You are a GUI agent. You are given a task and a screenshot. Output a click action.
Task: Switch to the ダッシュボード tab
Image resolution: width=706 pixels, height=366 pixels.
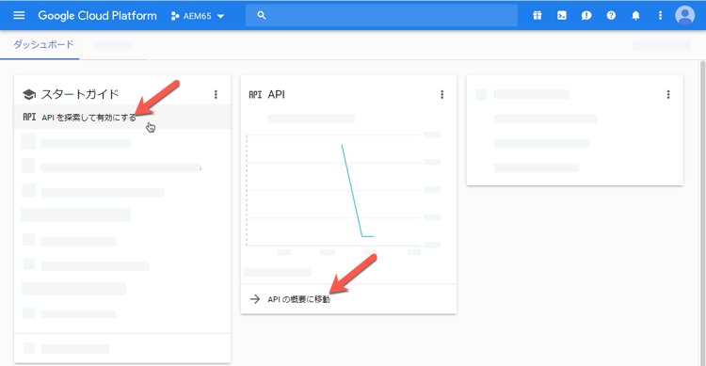pyautogui.click(x=43, y=44)
